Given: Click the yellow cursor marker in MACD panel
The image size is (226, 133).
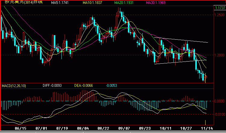Looking at the screenshot, I should click(x=205, y=122).
